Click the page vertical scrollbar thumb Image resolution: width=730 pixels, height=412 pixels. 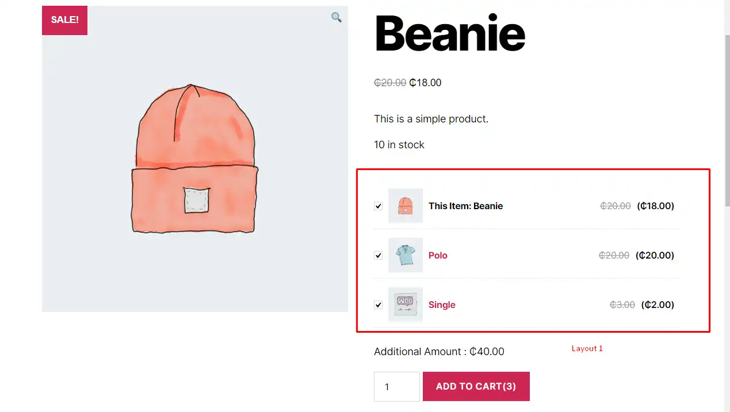pos(727,121)
